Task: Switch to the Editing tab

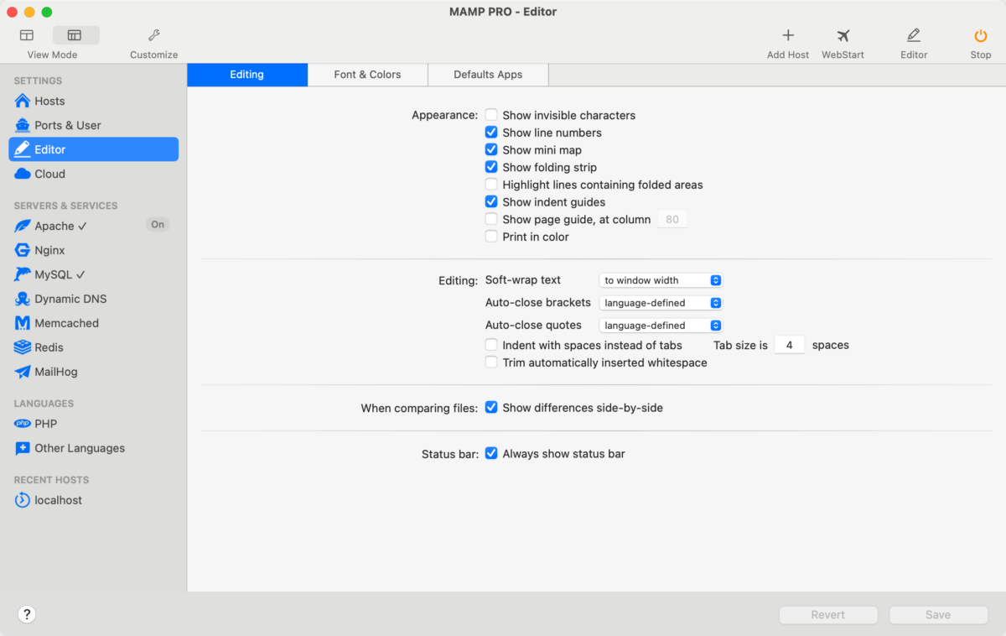Action: tap(247, 75)
